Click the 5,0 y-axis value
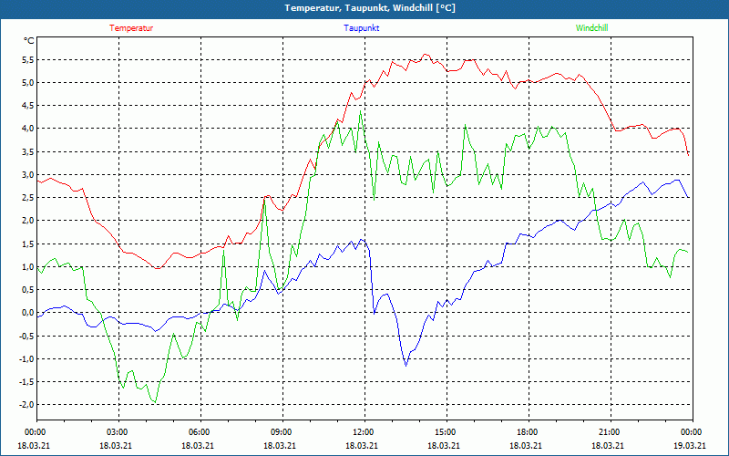The image size is (729, 456). (x=28, y=83)
